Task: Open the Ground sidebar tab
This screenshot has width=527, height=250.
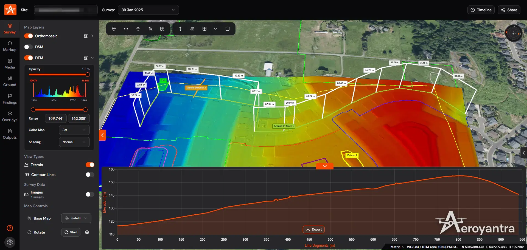Action: [x=10, y=81]
